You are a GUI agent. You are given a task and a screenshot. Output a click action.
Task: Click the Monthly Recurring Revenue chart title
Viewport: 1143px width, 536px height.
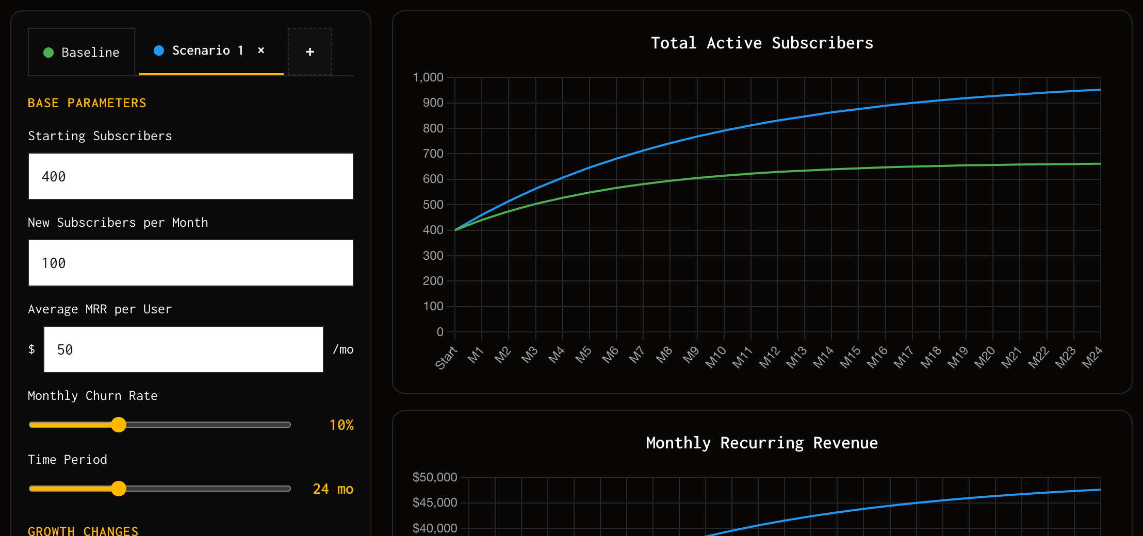coord(761,442)
